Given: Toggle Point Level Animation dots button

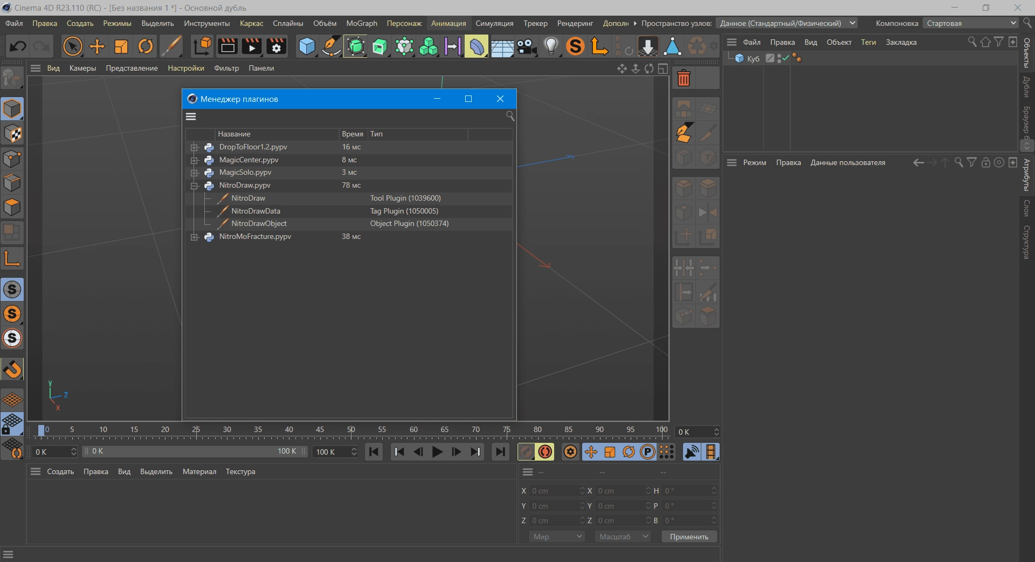Looking at the screenshot, I should coord(667,452).
